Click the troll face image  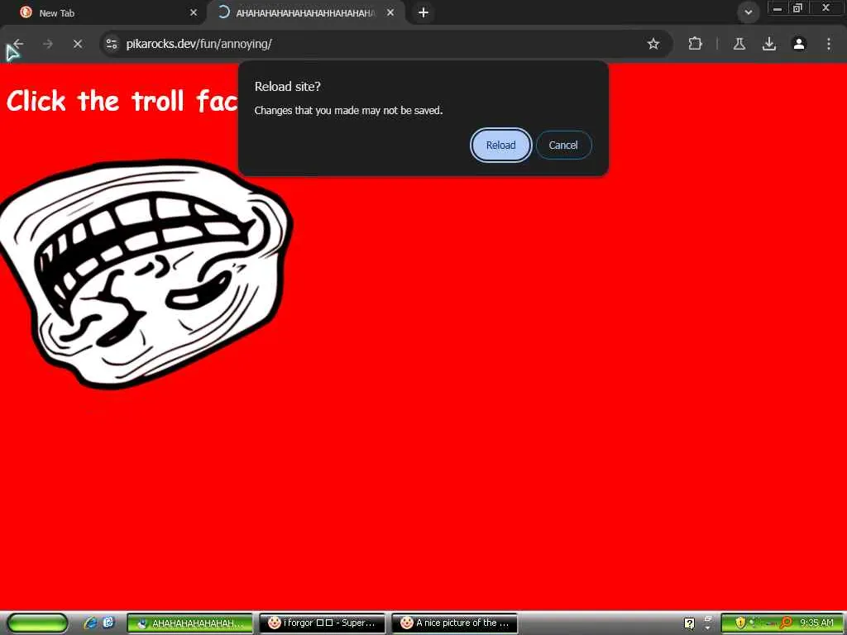pyautogui.click(x=146, y=273)
